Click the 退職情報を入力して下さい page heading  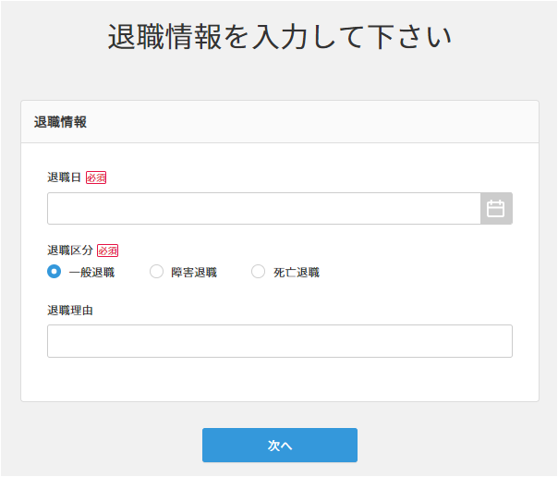click(279, 38)
